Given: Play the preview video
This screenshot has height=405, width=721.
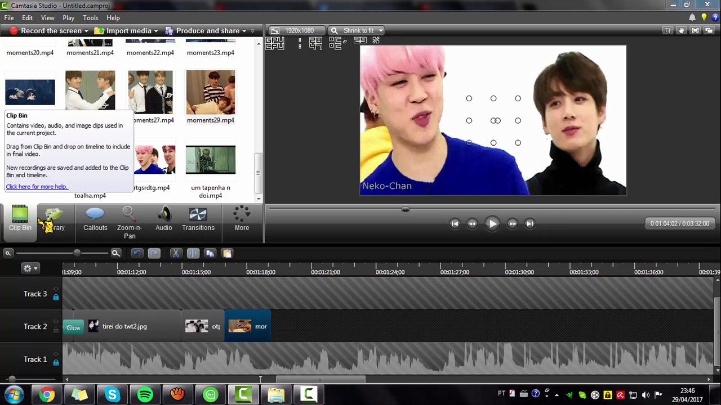Looking at the screenshot, I should tap(492, 224).
